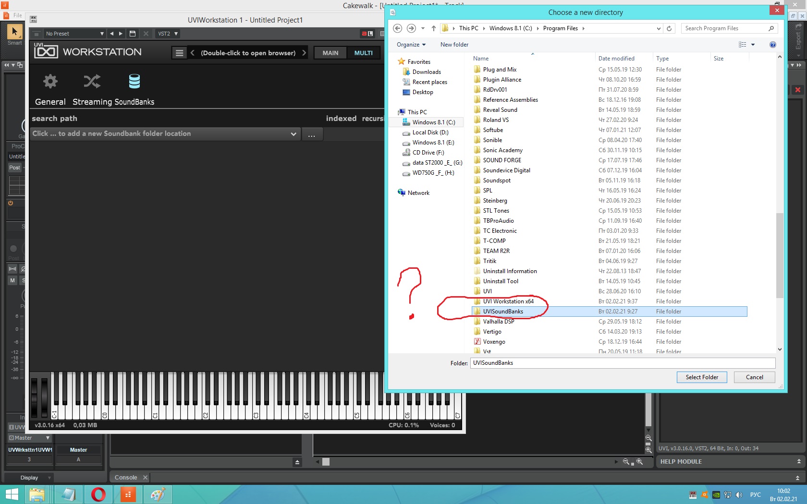Image resolution: width=807 pixels, height=504 pixels.
Task: Go up one directory level
Action: click(x=434, y=28)
